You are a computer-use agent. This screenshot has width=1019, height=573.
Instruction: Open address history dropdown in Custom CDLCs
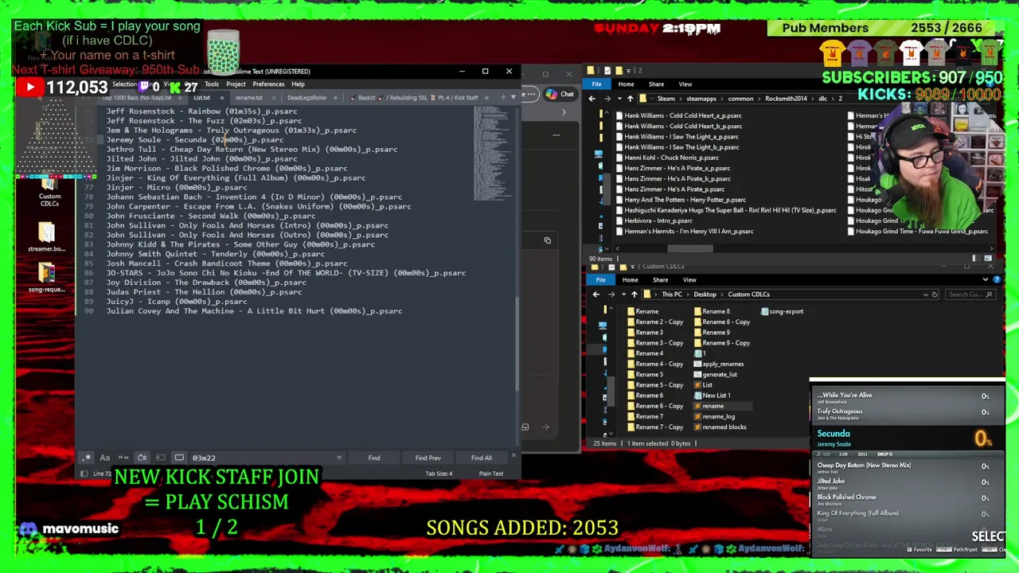click(x=925, y=294)
